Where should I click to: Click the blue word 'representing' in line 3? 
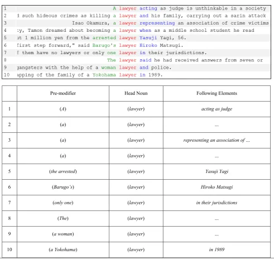157,23
